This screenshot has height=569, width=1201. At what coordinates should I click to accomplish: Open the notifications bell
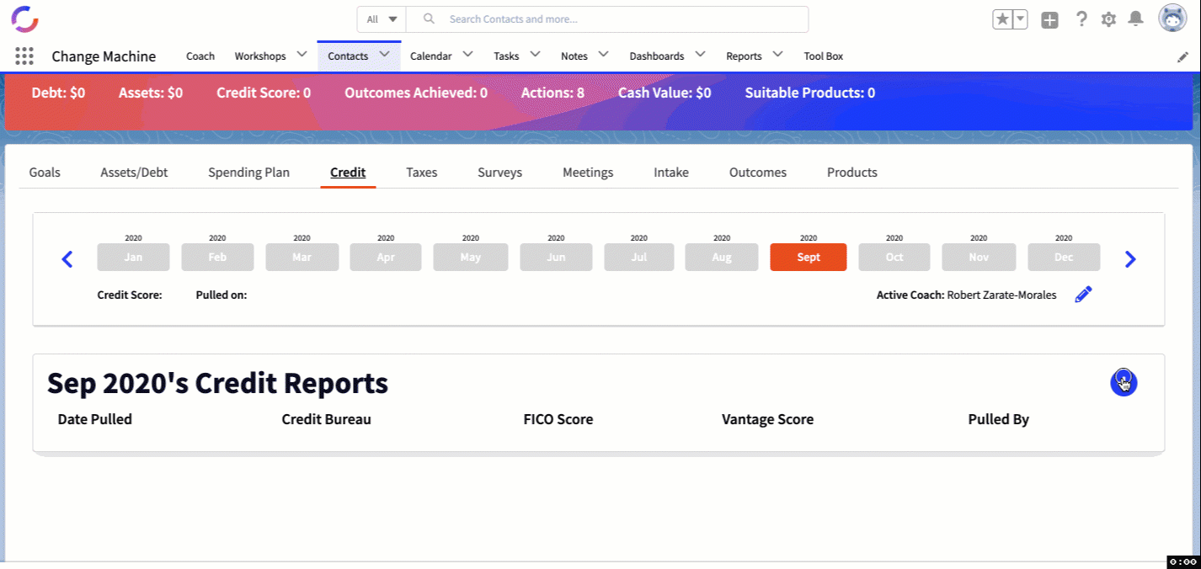(1136, 19)
